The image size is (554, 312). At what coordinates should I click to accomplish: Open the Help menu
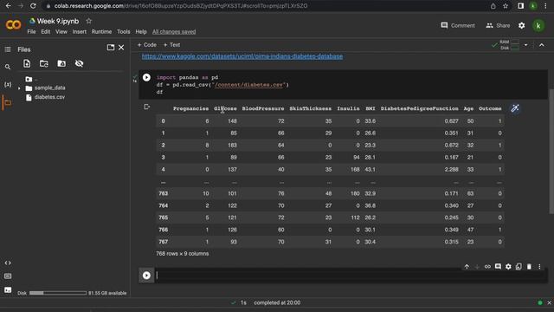coord(141,32)
